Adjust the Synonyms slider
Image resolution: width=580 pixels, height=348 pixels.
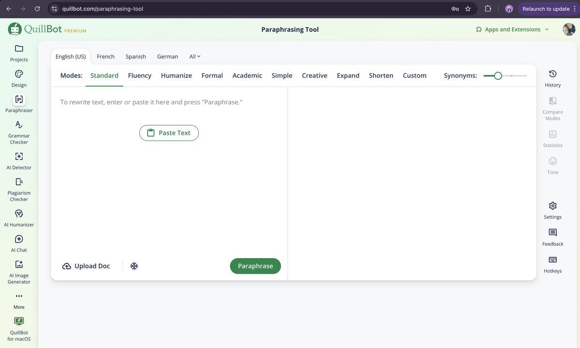pos(505,76)
